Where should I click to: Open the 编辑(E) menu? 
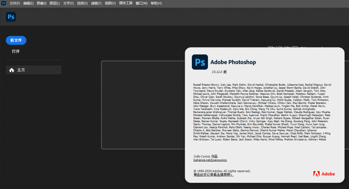point(28,3)
